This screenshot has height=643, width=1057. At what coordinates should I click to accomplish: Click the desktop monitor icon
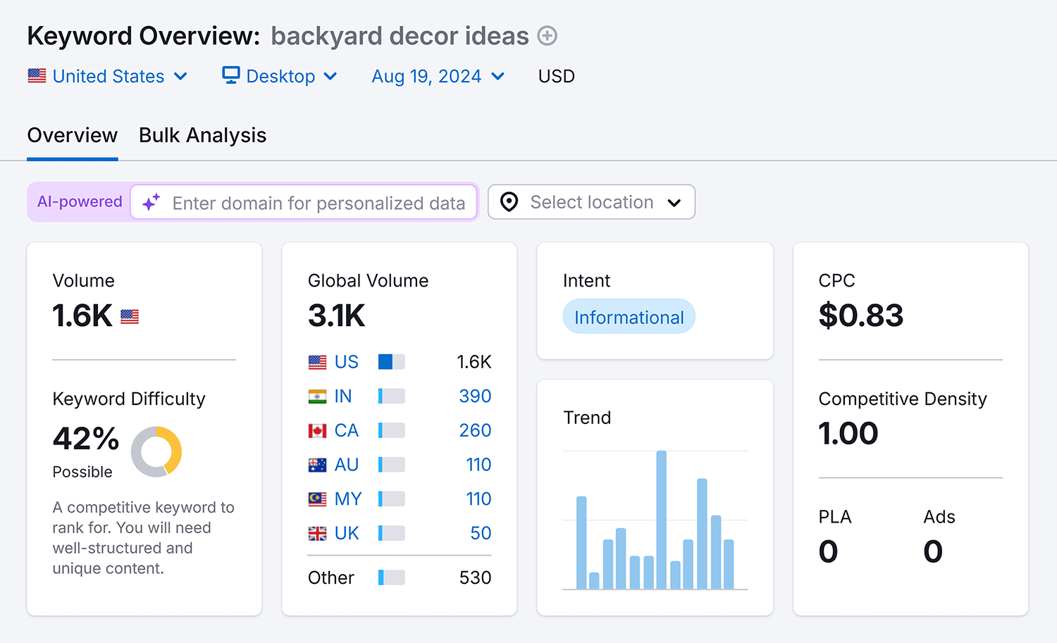point(230,75)
